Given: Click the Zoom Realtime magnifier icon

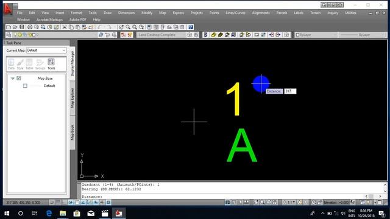Looking at the screenshot, I should (128, 27).
